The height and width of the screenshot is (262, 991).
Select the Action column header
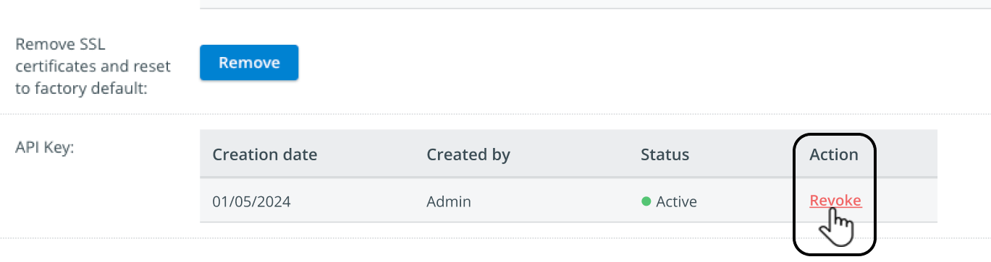point(833,154)
